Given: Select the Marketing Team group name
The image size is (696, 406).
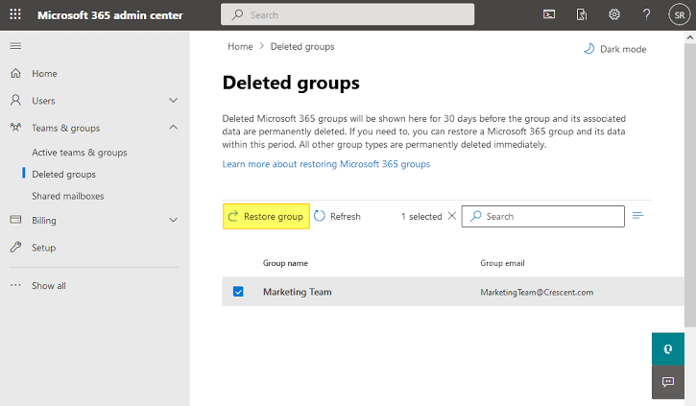Looking at the screenshot, I should [x=298, y=292].
